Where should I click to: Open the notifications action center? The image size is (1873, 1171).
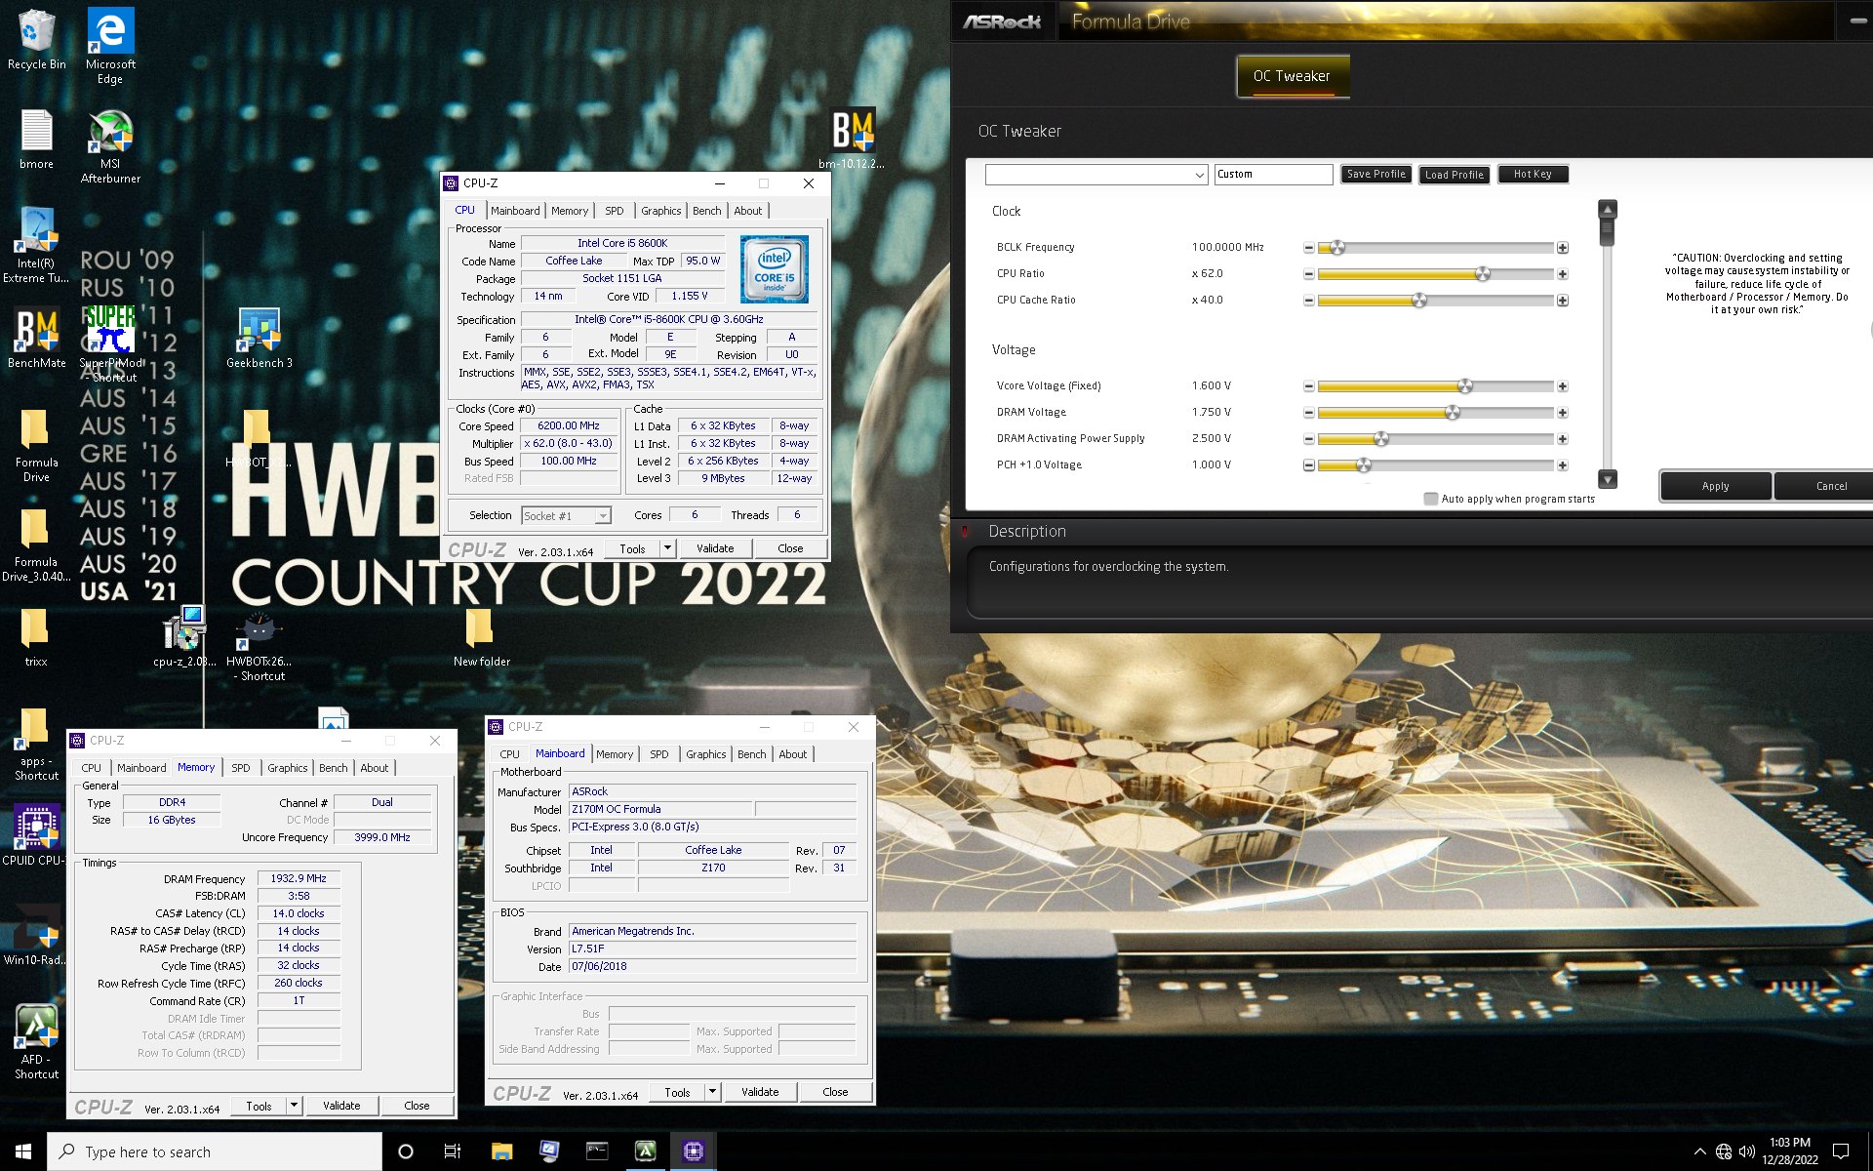1842,1151
